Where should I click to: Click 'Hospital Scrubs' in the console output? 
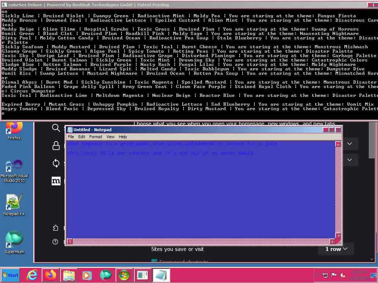tap(106, 29)
